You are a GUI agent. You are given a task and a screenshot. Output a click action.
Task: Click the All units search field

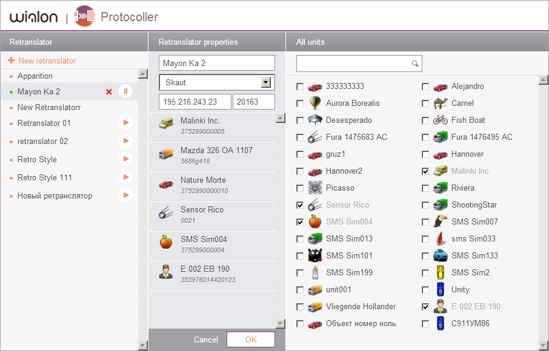[x=359, y=64]
